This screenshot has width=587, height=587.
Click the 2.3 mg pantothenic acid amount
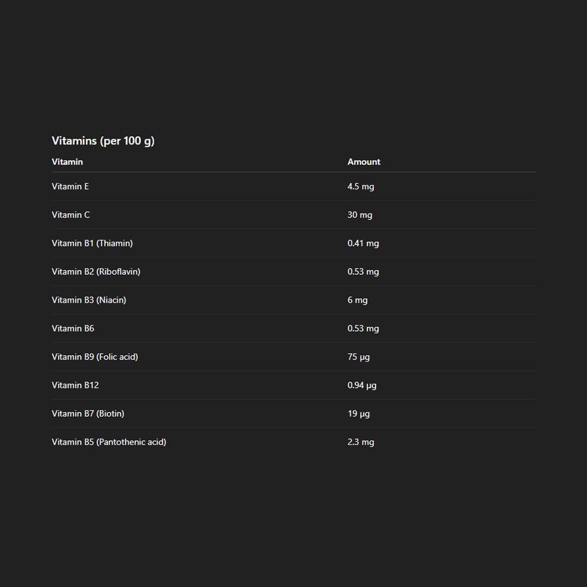pyautogui.click(x=360, y=442)
